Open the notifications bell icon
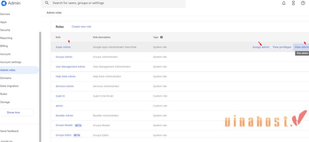This screenshot has width=309, height=142. click(284, 3)
